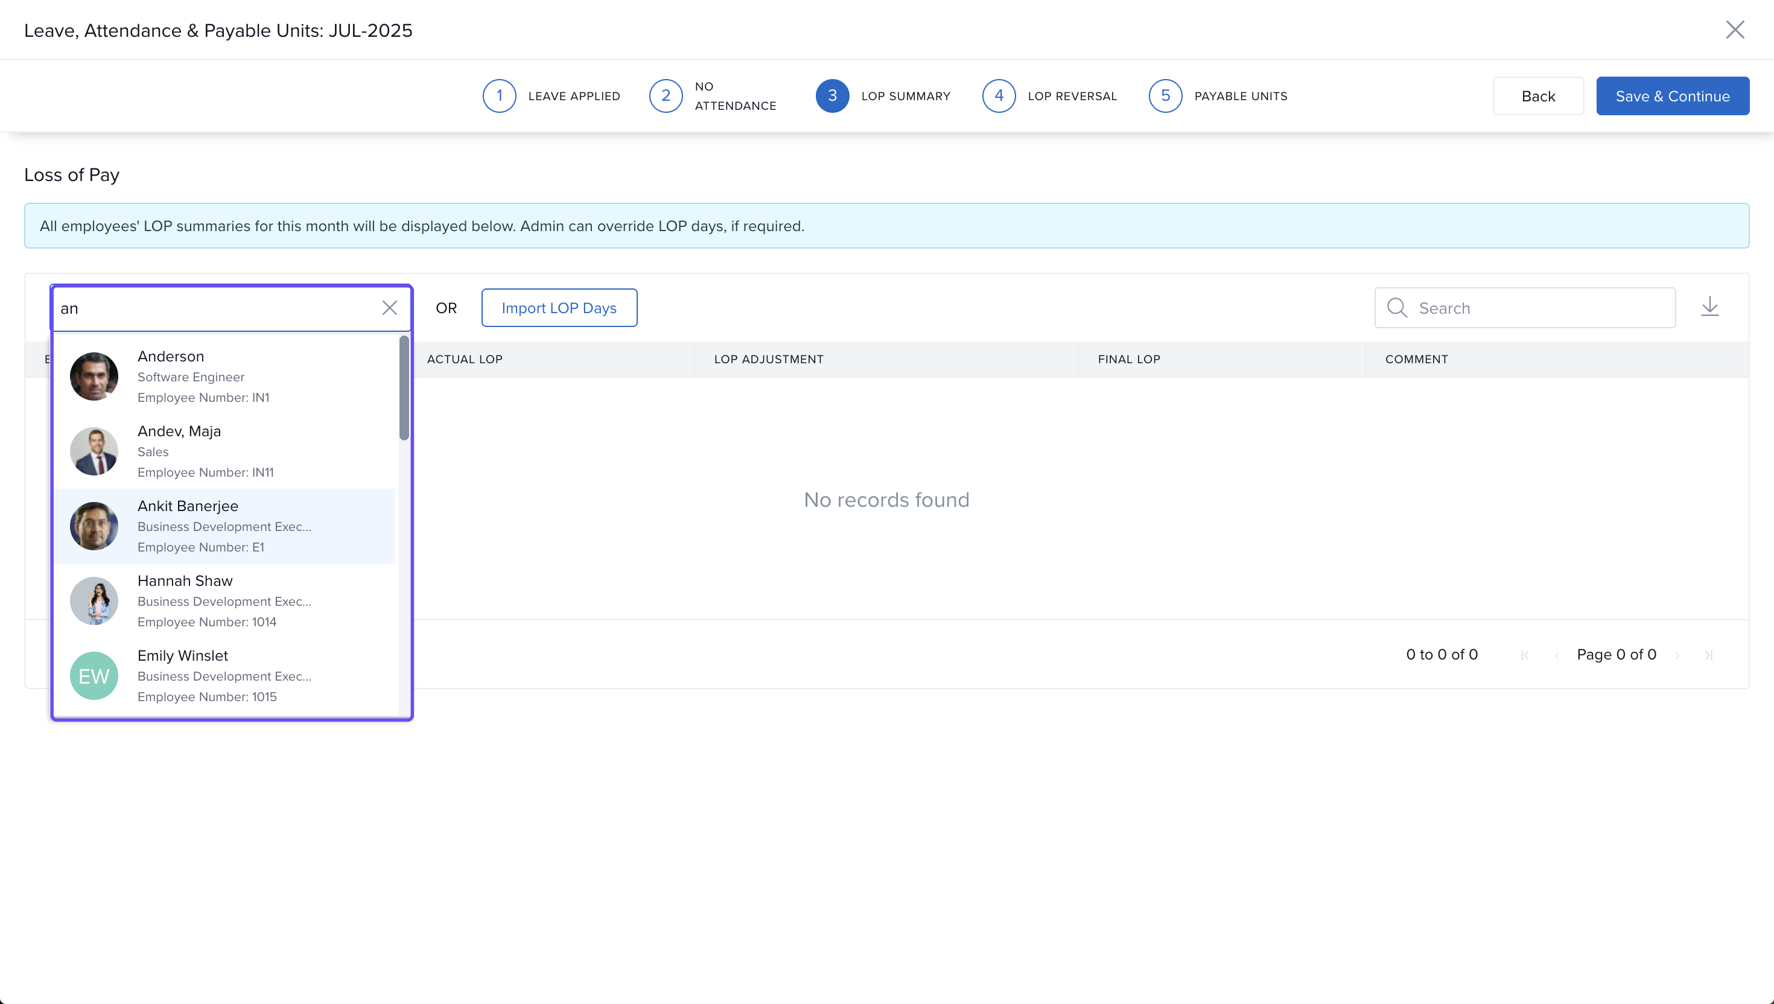Clear the employee search text with X
This screenshot has height=1004, width=1774.
(x=390, y=308)
